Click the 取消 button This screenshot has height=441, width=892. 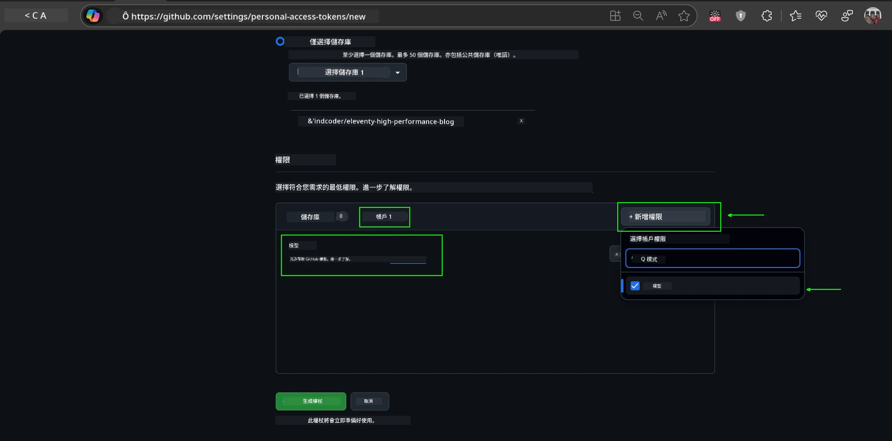click(370, 401)
